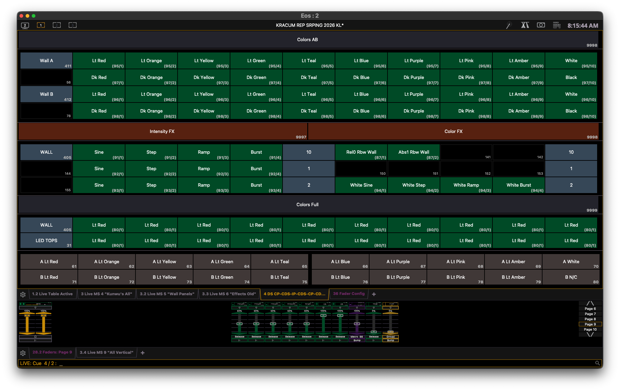
Task: Select workspace 2 frame icon
Action: [x=57, y=25]
